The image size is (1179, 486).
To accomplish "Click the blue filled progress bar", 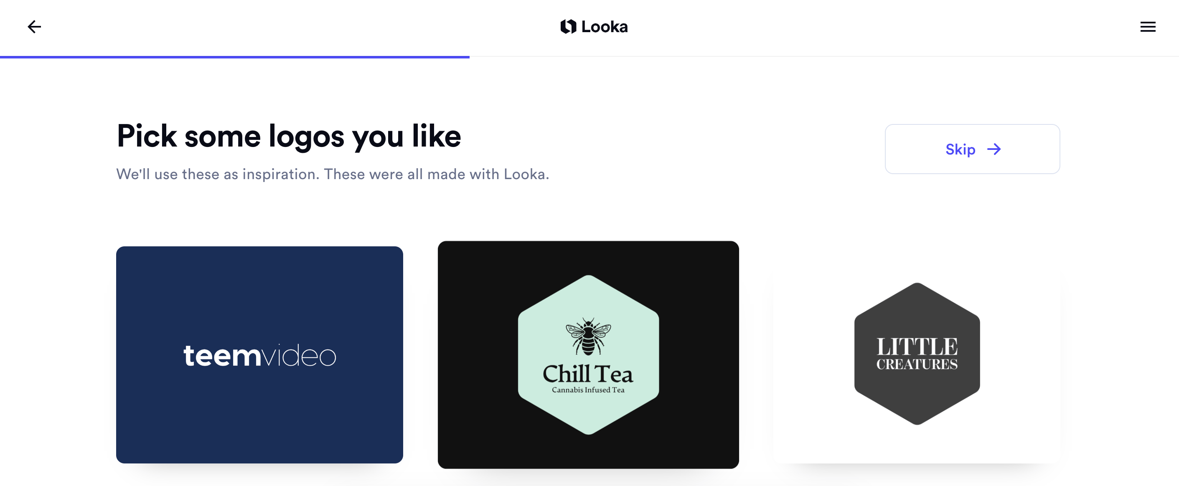I will 235,57.
